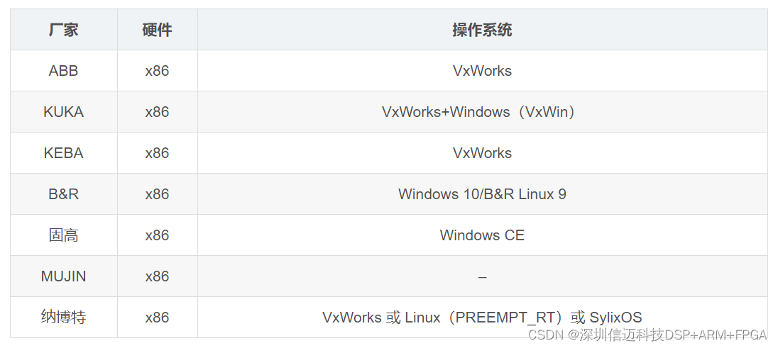
Task: Click the 硬件 column header
Action: pyautogui.click(x=157, y=30)
